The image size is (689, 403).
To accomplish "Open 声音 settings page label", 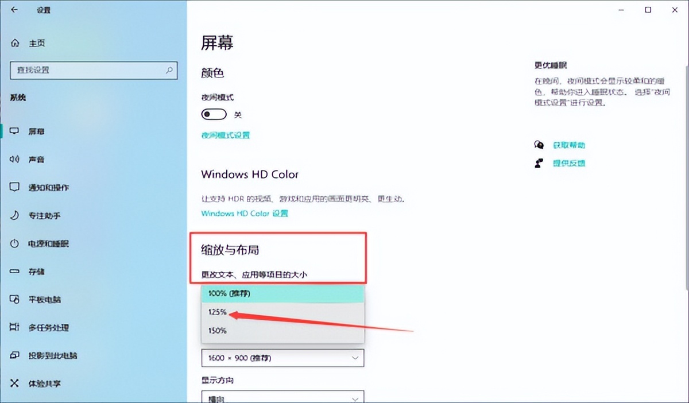I will 36,159.
